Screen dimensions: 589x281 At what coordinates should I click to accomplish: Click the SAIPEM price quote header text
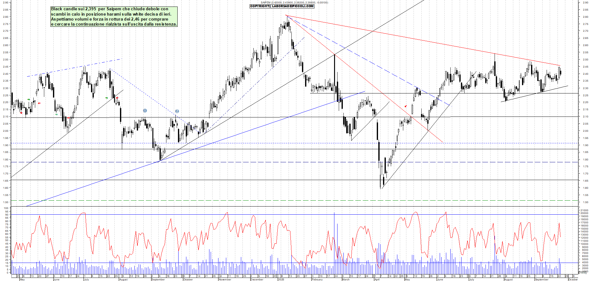pyautogui.click(x=294, y=2)
